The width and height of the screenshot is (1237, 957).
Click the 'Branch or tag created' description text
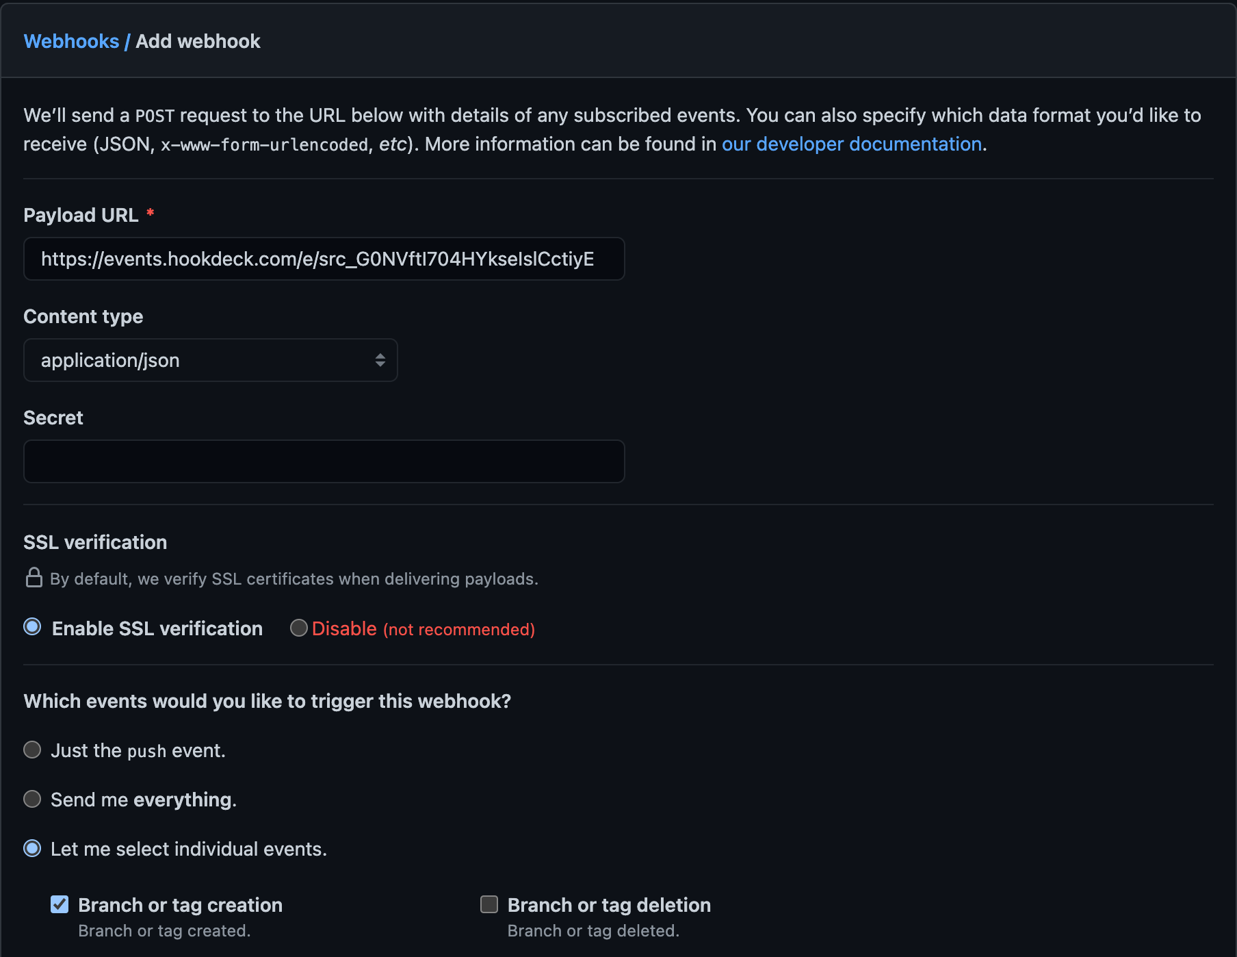(164, 930)
